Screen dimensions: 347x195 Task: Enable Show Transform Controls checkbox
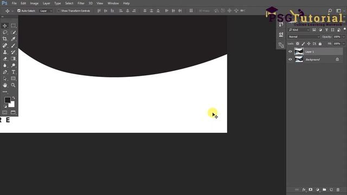click(59, 11)
